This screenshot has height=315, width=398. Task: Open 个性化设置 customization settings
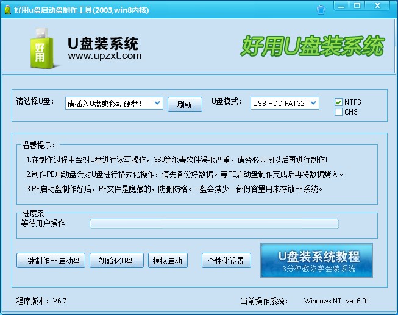coord(226,261)
